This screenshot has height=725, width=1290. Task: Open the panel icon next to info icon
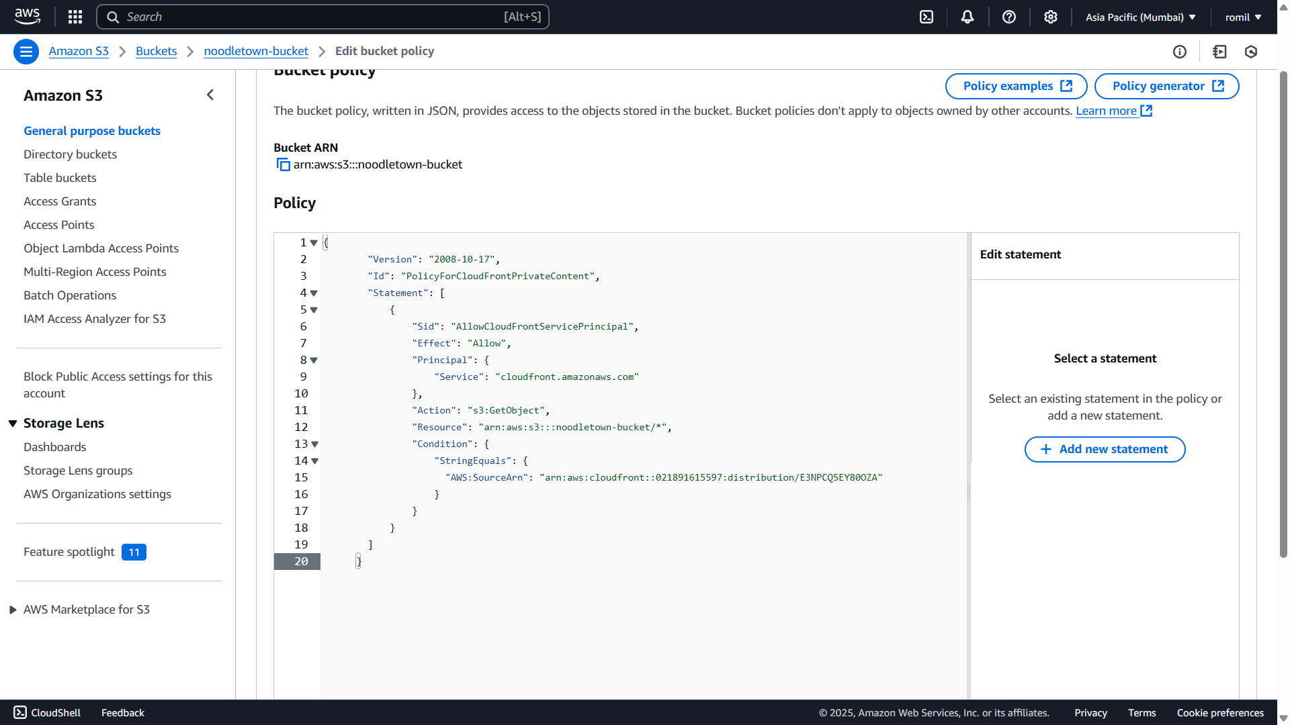pos(1220,52)
